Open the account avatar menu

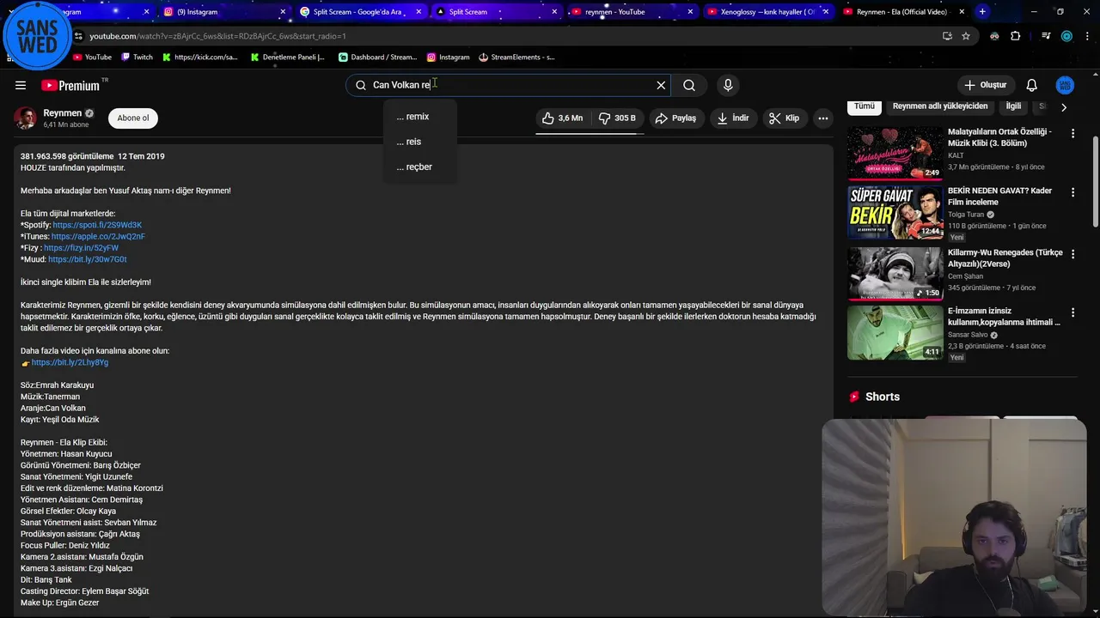coord(1065,85)
